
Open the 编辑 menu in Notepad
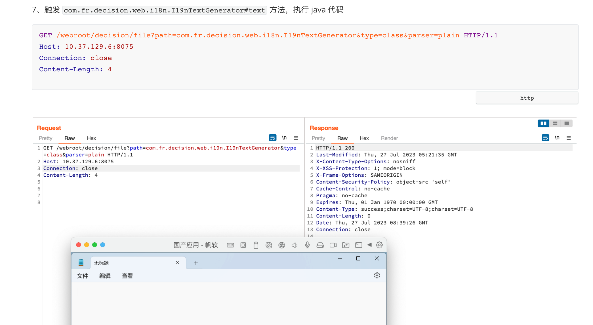(105, 276)
